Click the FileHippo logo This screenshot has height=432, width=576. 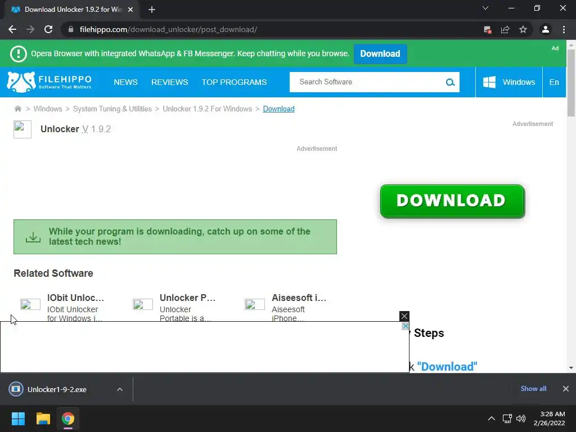tap(49, 82)
